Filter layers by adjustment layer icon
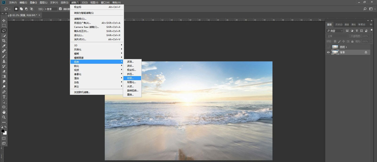 coord(352,31)
